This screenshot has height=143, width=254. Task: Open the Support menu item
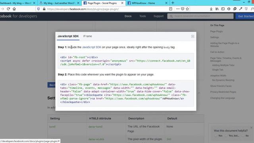158,16
